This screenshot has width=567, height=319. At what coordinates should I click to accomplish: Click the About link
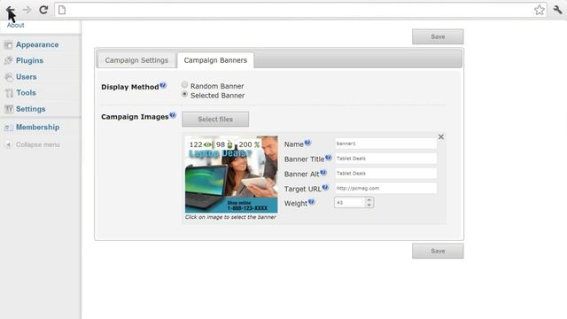16,26
